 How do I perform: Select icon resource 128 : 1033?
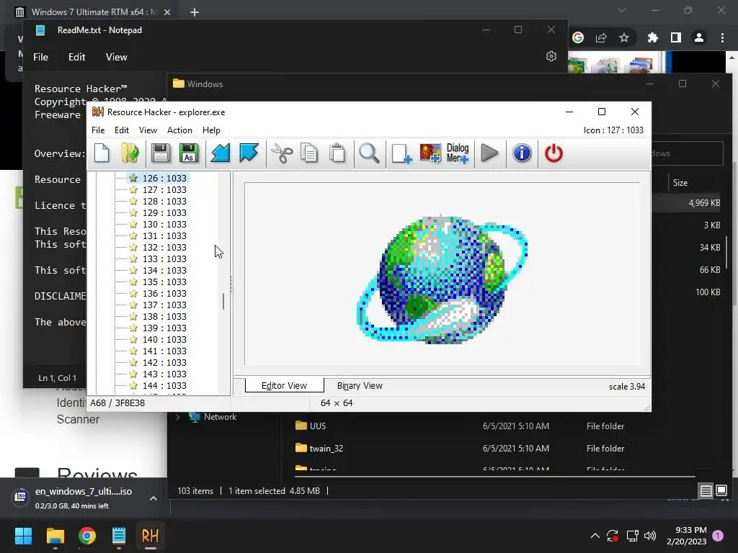159,202
